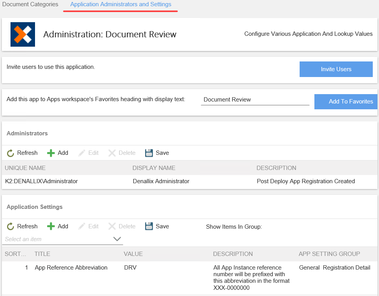Click the Save disk icon in Administrators

tap(149, 153)
